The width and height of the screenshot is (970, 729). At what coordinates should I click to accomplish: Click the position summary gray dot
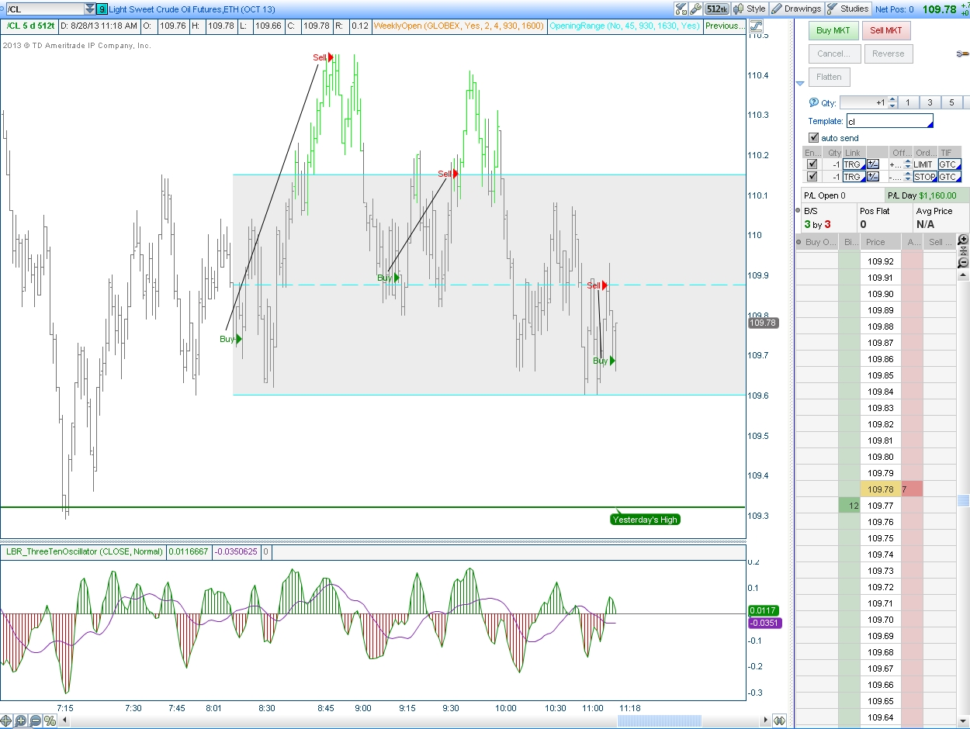(799, 210)
